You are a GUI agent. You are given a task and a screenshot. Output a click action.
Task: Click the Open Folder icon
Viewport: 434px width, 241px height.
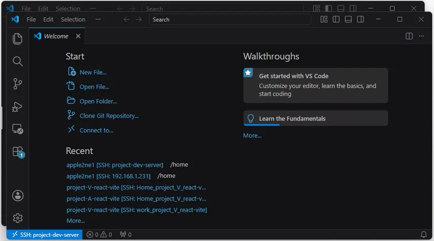[x=71, y=100]
